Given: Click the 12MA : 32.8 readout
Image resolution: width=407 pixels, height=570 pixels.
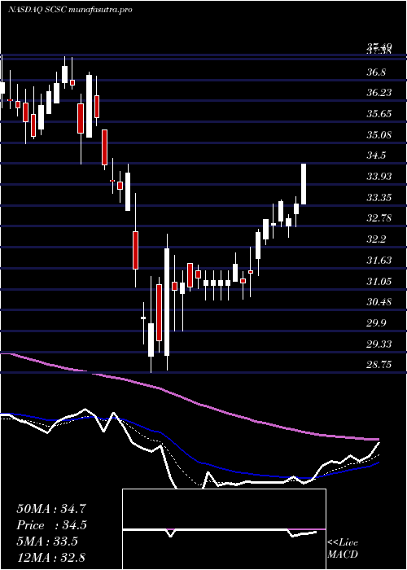Looking at the screenshot, I should point(51,558).
